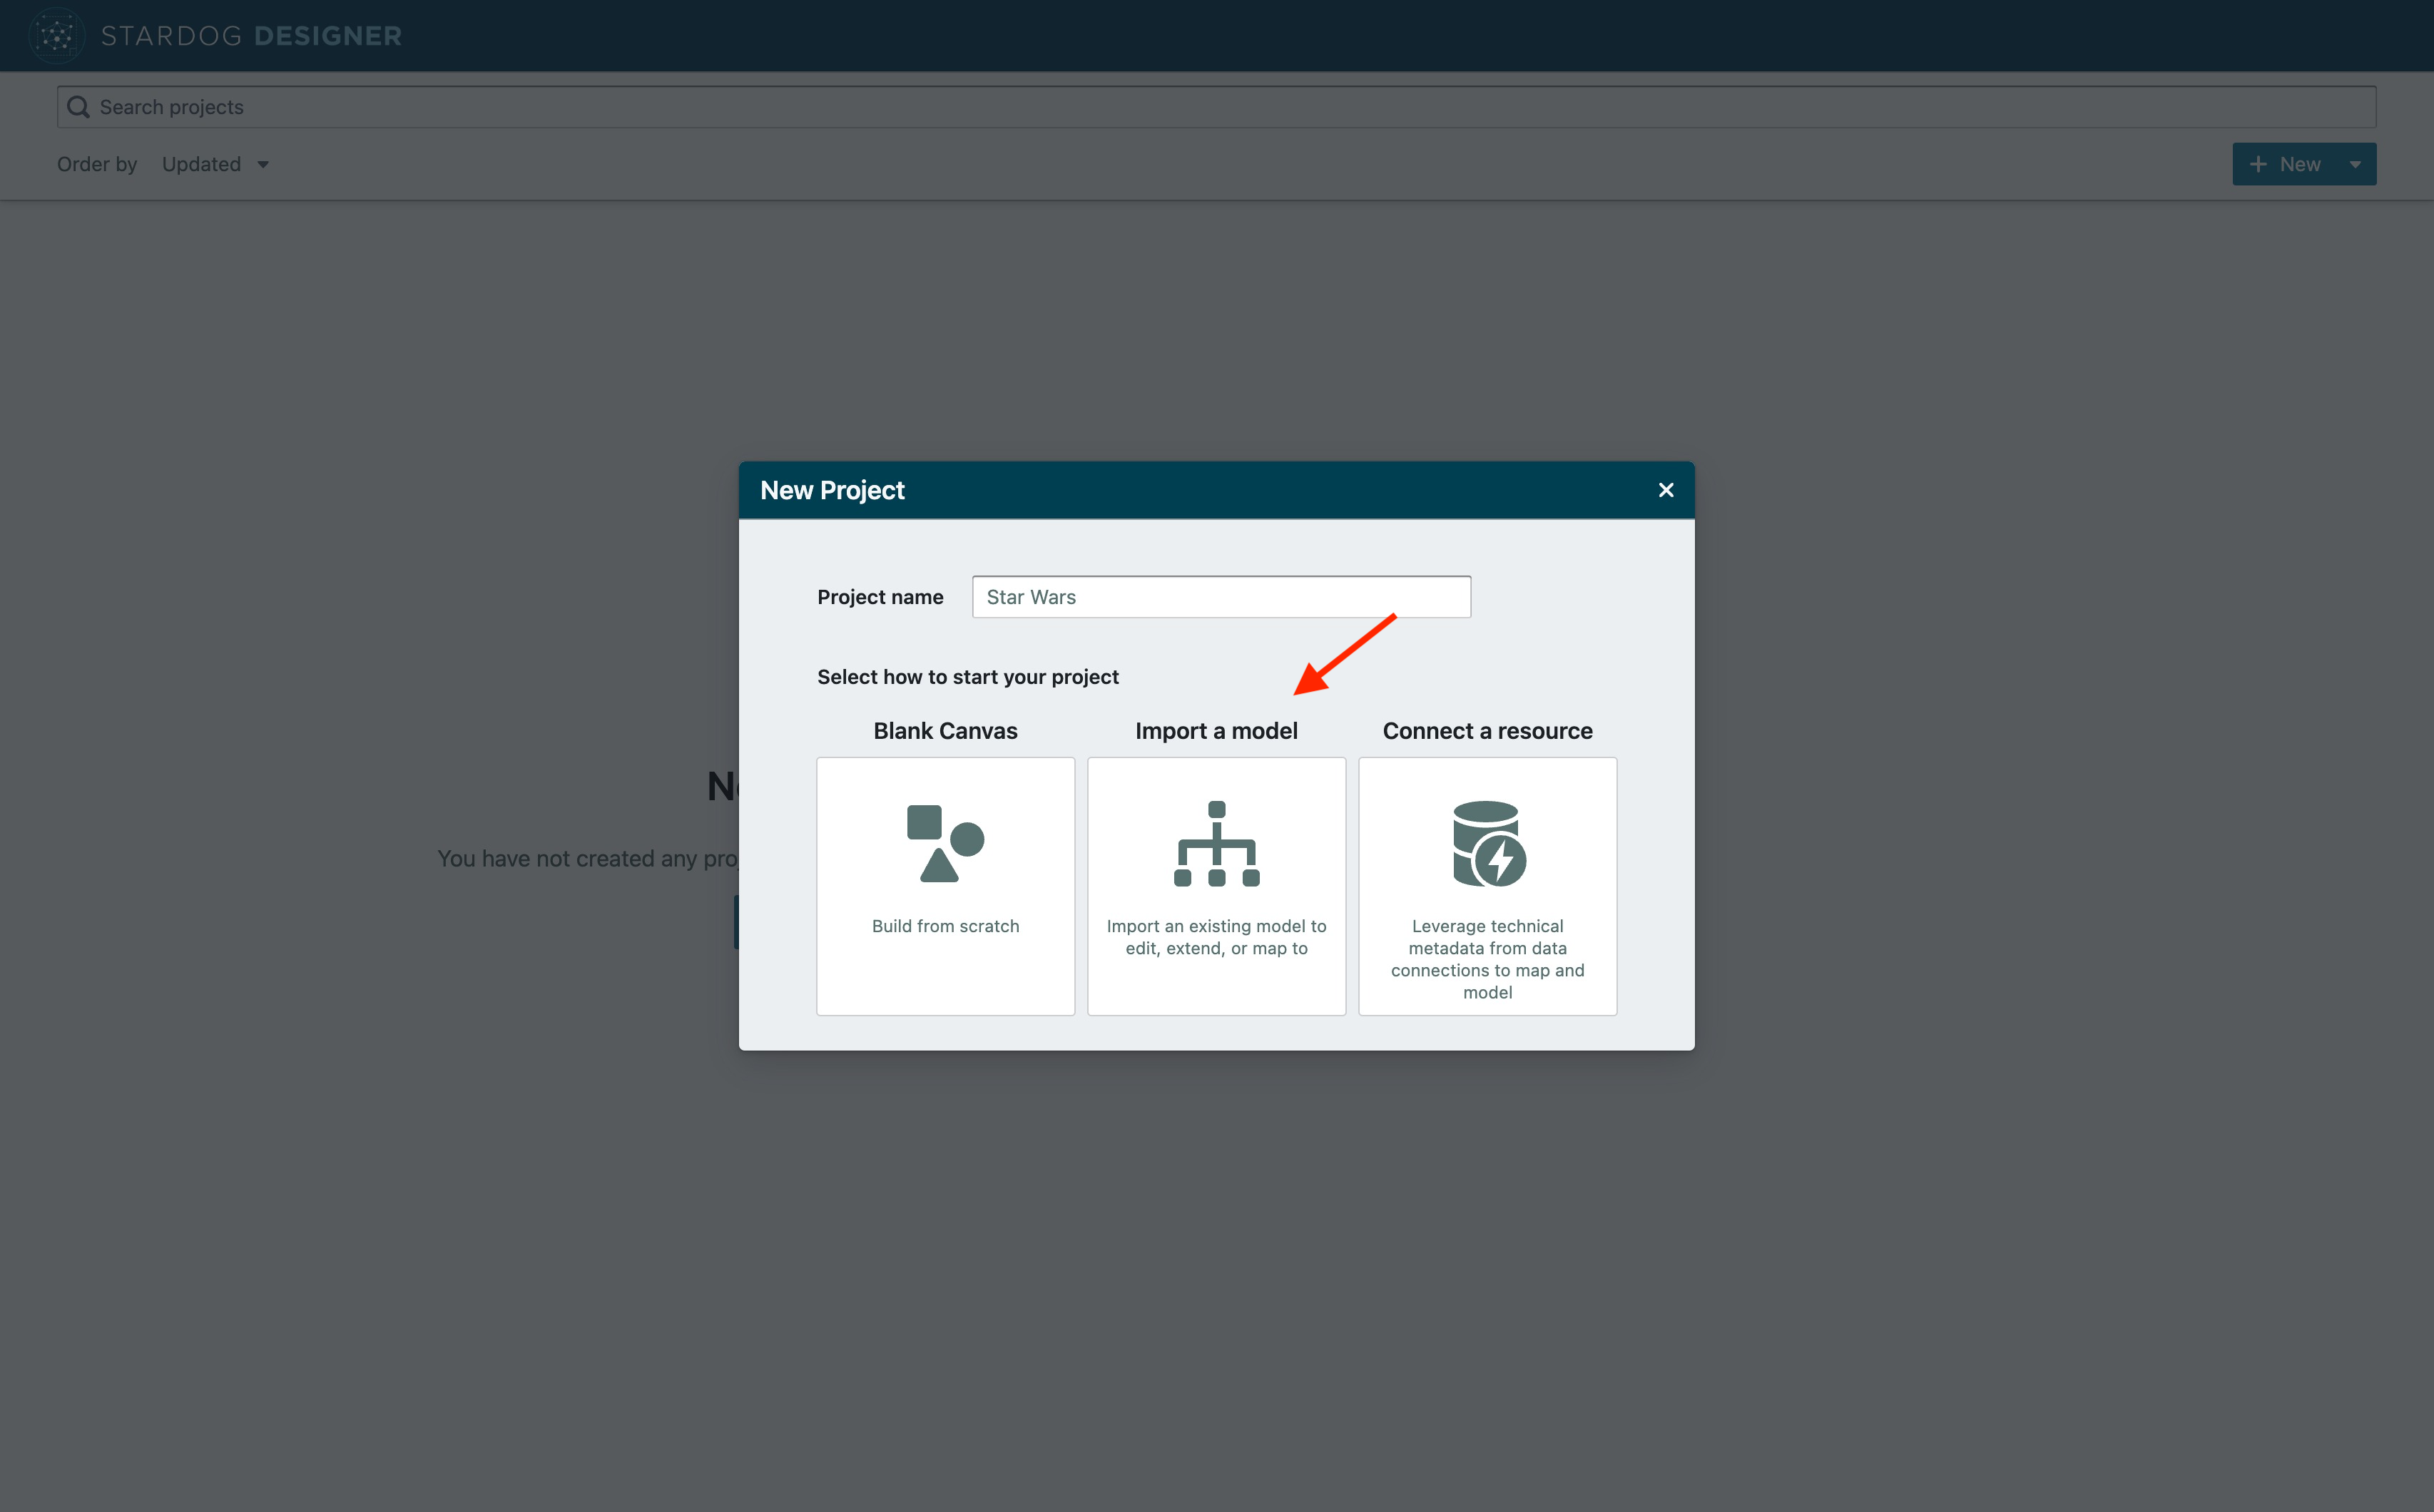Click the search magnifier icon
The image size is (2434, 1512).
(78, 107)
